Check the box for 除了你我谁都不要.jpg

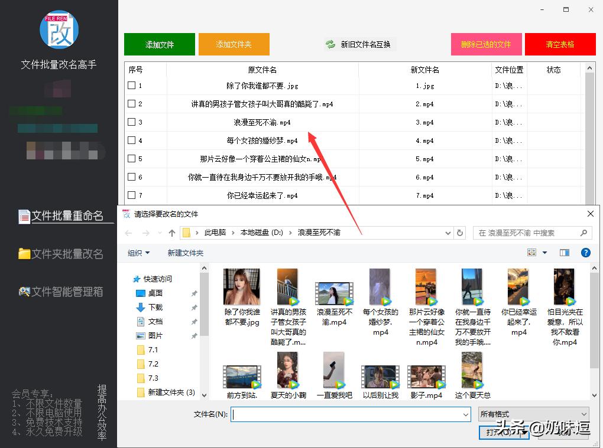tap(132, 86)
